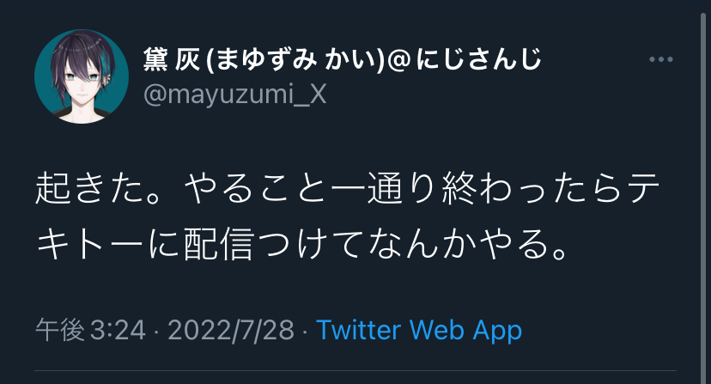This screenshot has height=384, width=711.
Task: Click the katakana キトー on the second line
Action: 90,244
